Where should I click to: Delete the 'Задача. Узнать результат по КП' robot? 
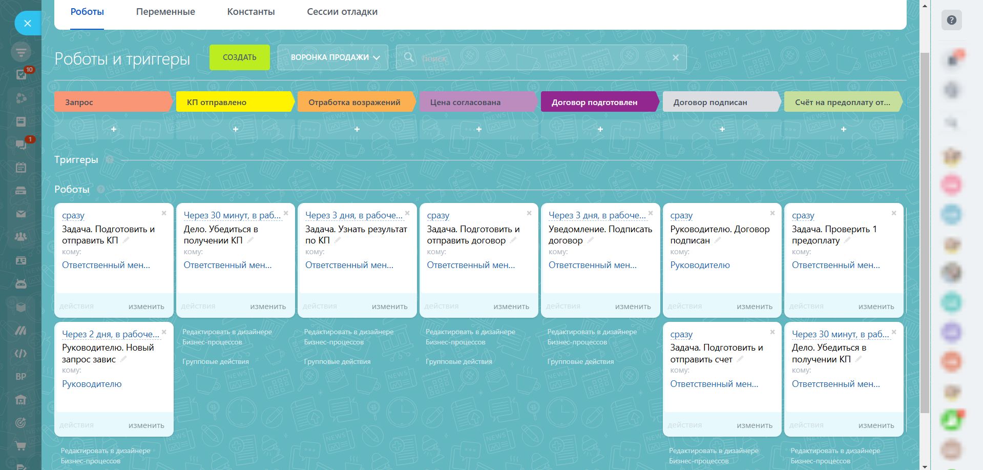pos(407,213)
